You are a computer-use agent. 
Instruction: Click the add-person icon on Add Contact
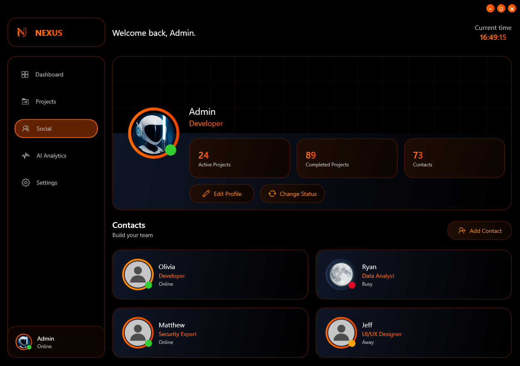pyautogui.click(x=462, y=230)
